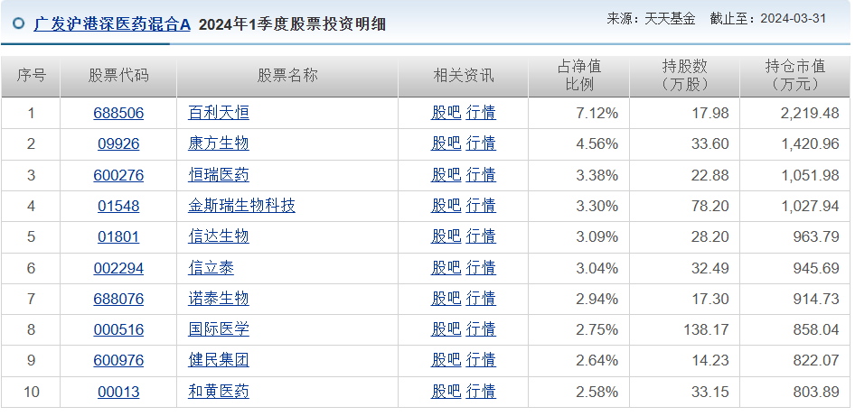This screenshot has width=855, height=416.
Task: Open stock code 09926 link
Action: coord(118,143)
